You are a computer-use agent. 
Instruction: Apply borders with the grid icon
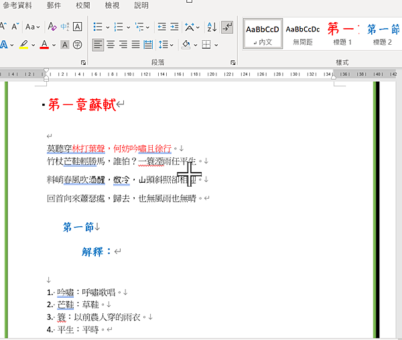pos(206,45)
